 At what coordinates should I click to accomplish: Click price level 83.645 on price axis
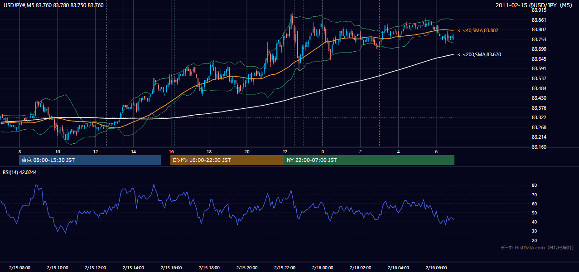pos(539,59)
